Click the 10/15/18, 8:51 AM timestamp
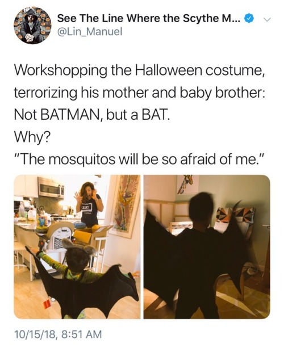The width and height of the screenshot is (284, 348). [57, 334]
